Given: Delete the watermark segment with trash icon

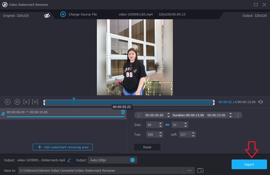Looking at the screenshot, I should (x=123, y=112).
